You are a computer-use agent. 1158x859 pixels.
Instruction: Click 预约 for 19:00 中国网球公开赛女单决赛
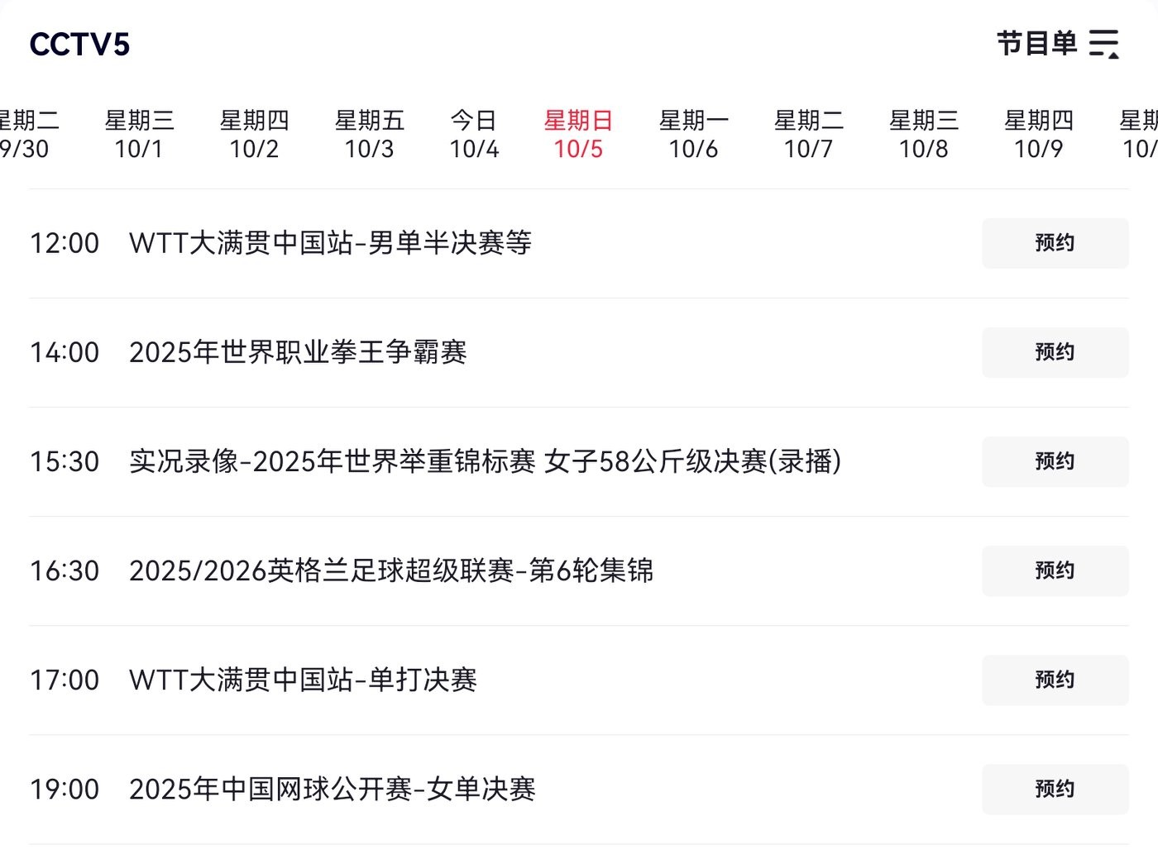click(1055, 789)
